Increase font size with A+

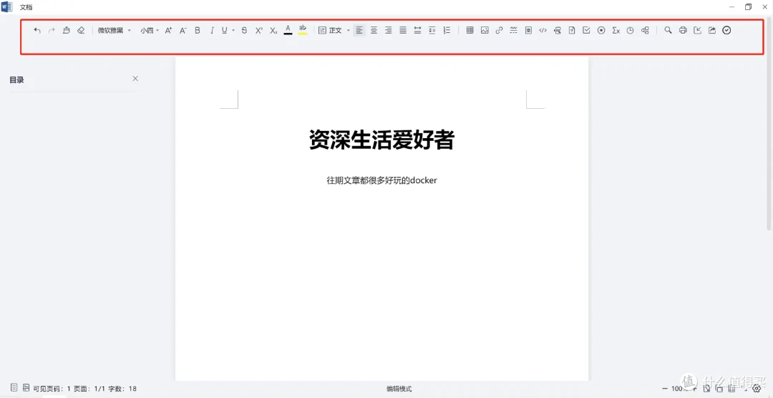pyautogui.click(x=169, y=31)
